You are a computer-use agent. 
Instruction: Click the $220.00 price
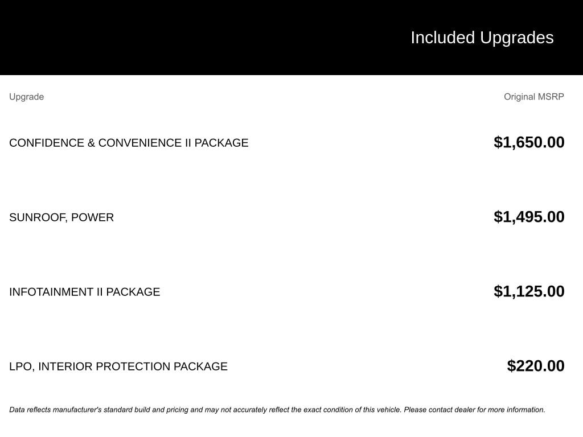tap(536, 366)
